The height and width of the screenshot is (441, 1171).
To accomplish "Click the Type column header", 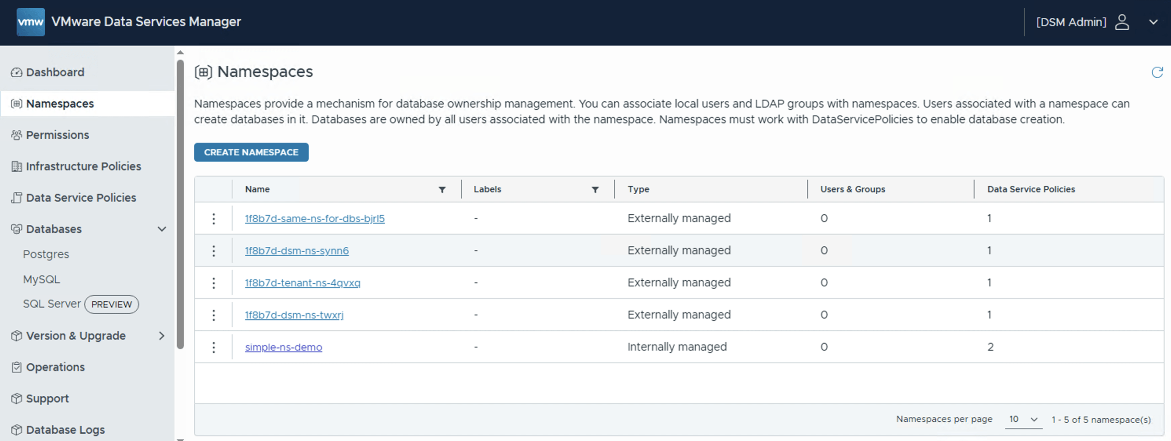I will [x=638, y=189].
